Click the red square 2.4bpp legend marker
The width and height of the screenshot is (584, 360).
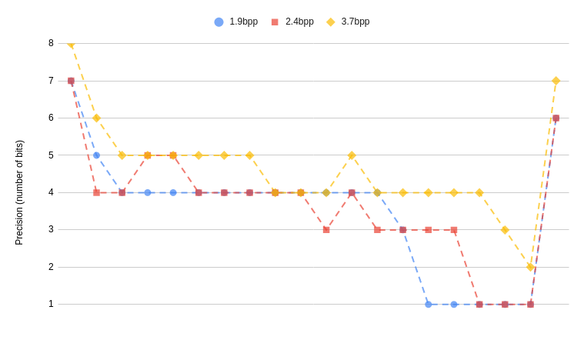pyautogui.click(x=275, y=22)
